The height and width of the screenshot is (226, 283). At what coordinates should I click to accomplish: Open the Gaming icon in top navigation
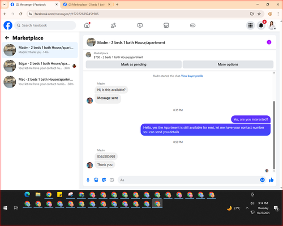click(192, 25)
